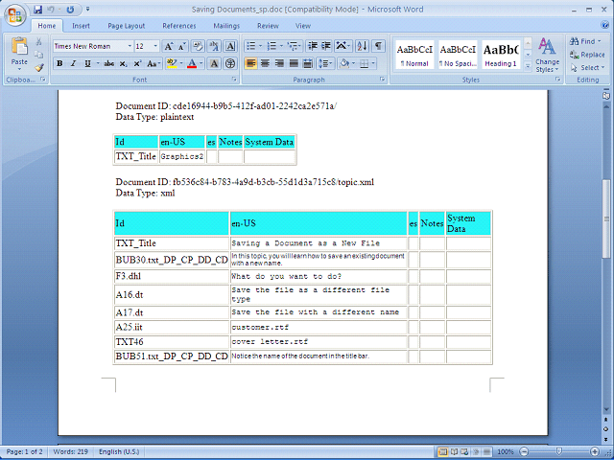
Task: Toggle superscript formatting
Action: (x=137, y=63)
